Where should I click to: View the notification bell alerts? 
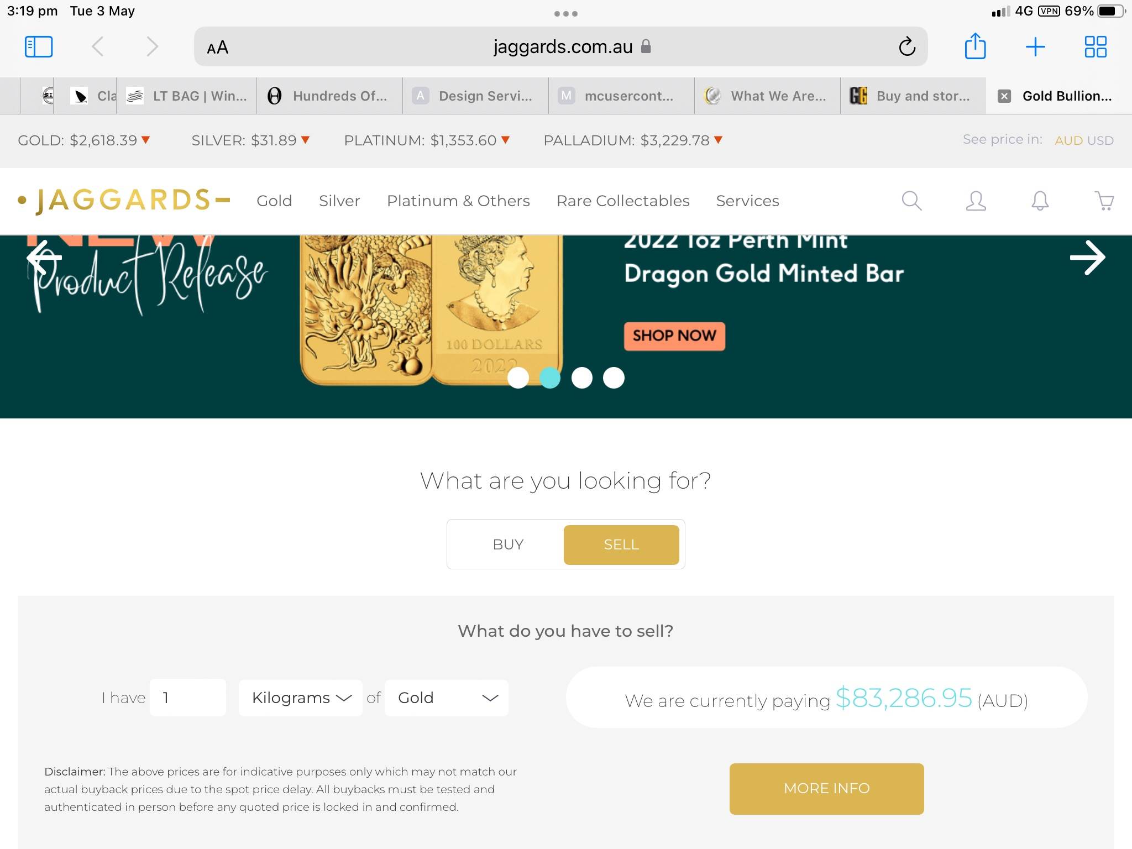pos(1040,201)
